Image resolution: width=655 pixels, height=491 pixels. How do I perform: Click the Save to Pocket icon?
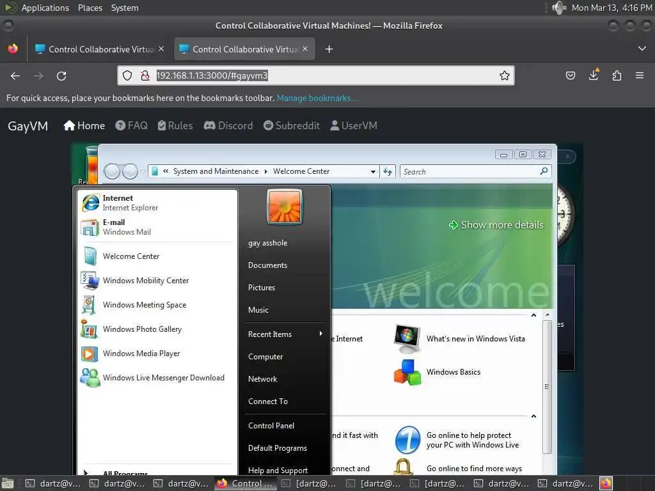coord(570,75)
